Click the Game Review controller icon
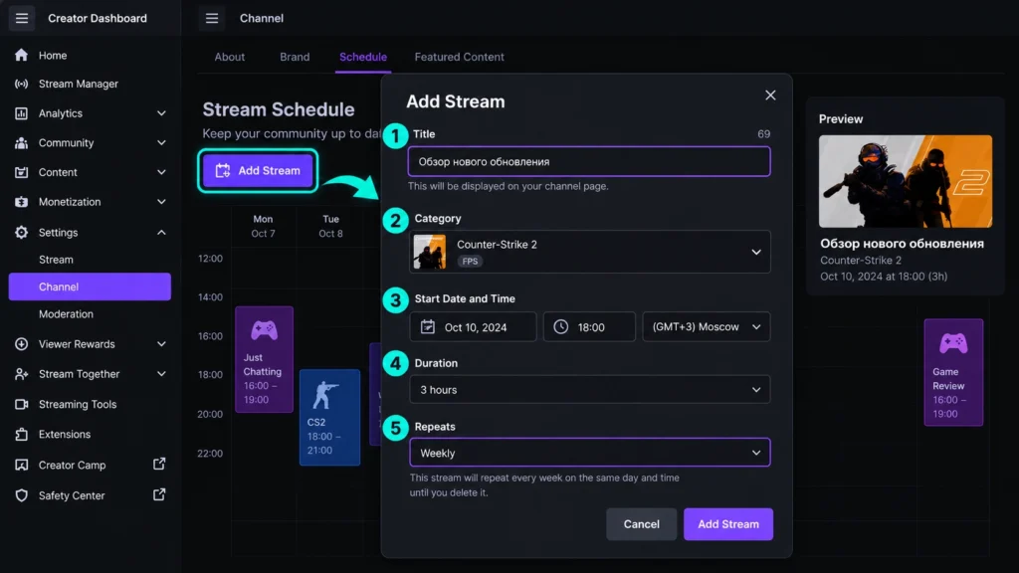Viewport: 1019px width, 573px height. (953, 343)
